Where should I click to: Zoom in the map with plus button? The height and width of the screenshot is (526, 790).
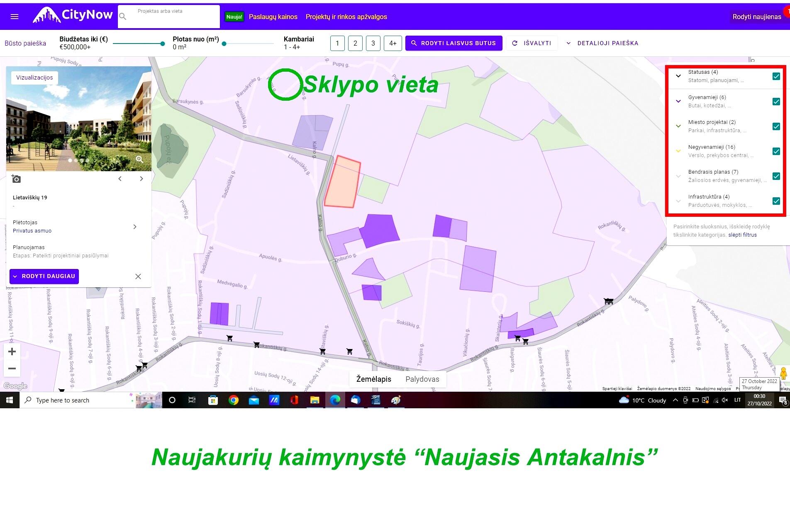pos(12,351)
